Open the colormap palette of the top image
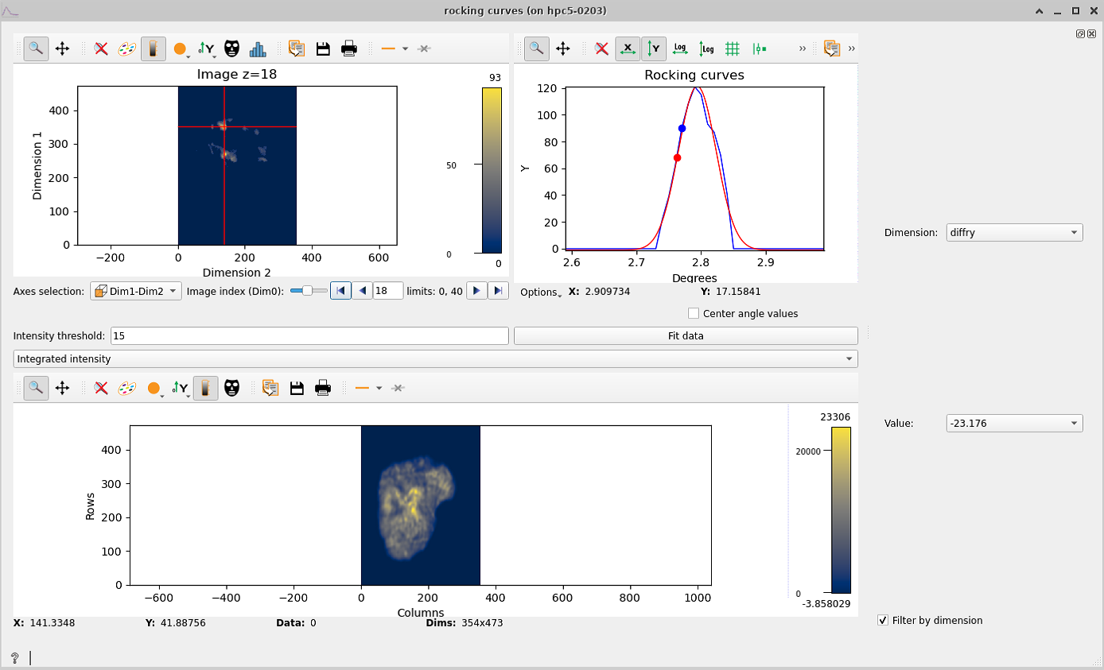This screenshot has height=670, width=1104. pos(127,48)
